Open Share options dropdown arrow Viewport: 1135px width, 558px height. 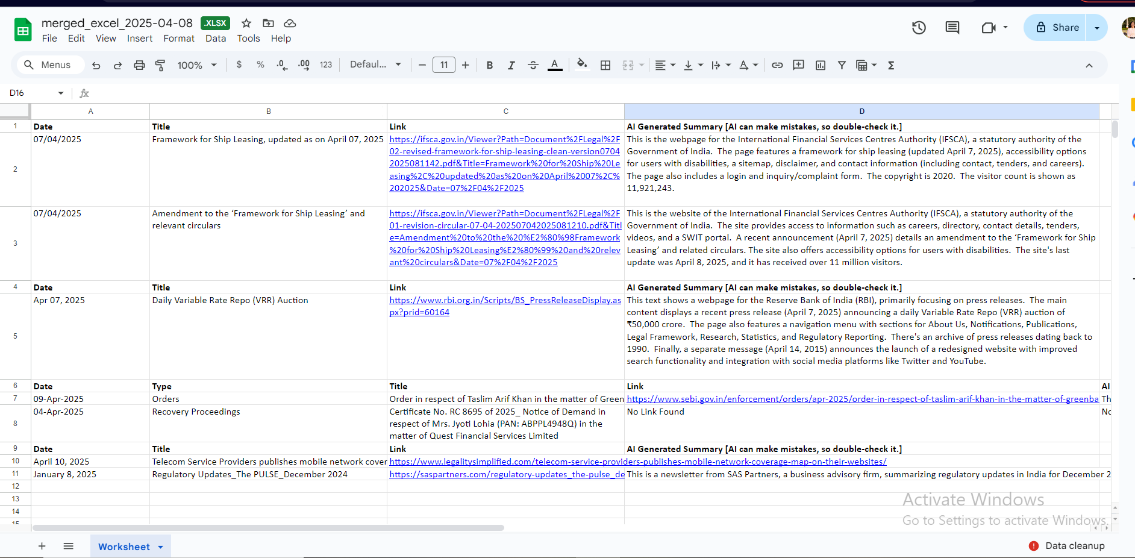point(1096,28)
